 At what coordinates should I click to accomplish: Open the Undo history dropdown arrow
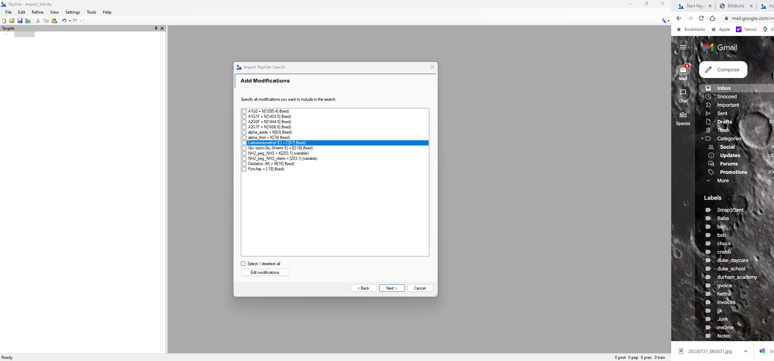(x=70, y=21)
